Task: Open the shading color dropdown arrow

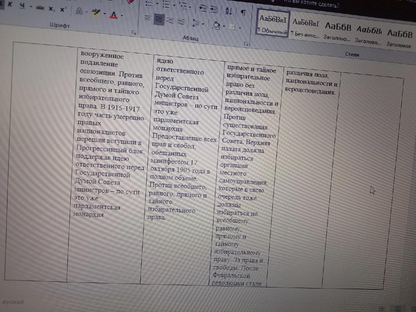Action: click(224, 26)
